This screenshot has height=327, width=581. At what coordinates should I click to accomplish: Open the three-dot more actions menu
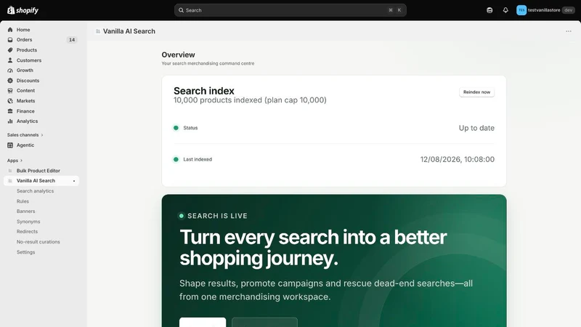pos(569,31)
